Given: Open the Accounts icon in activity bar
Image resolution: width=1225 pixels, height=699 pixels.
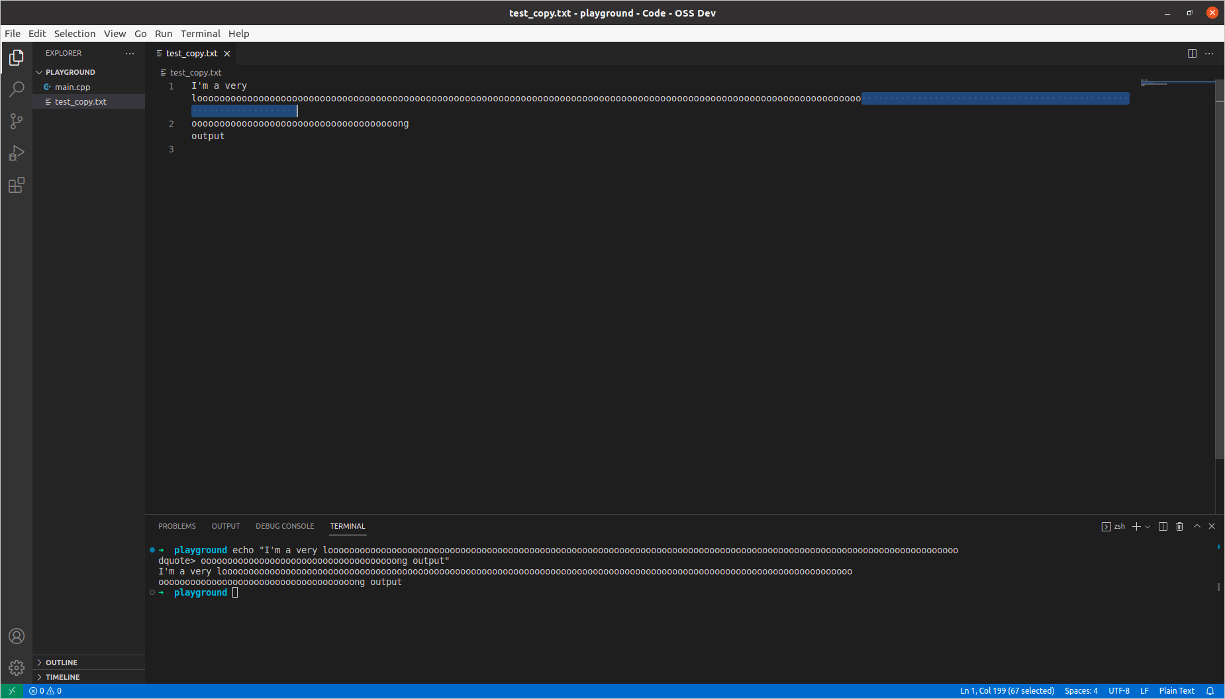Looking at the screenshot, I should point(16,636).
